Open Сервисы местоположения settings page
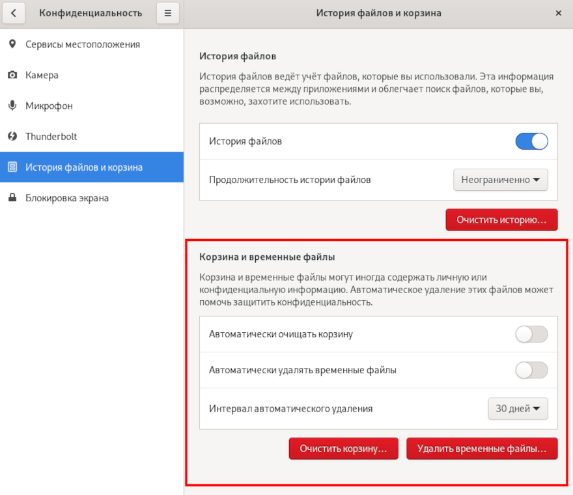573x495 pixels. pos(83,44)
